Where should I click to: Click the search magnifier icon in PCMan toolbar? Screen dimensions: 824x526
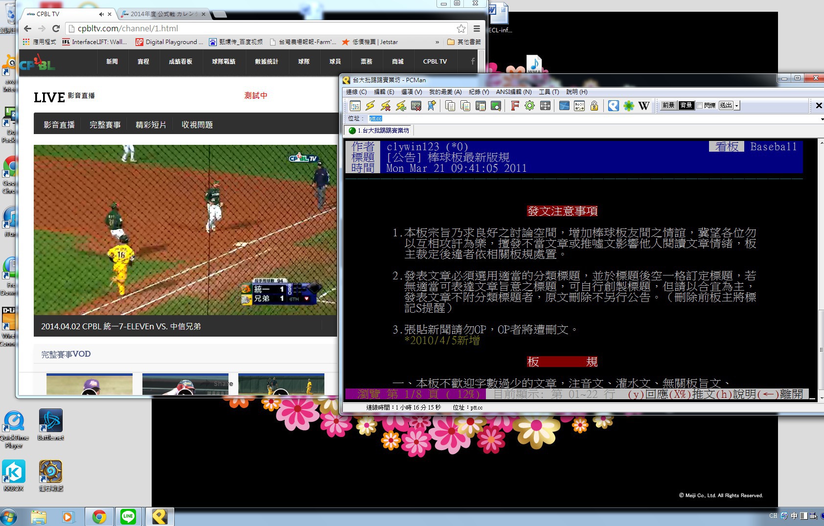click(x=496, y=106)
